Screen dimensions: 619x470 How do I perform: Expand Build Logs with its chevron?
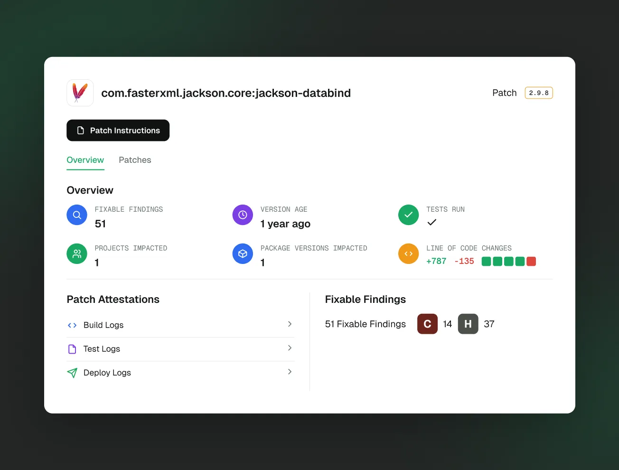click(x=290, y=324)
